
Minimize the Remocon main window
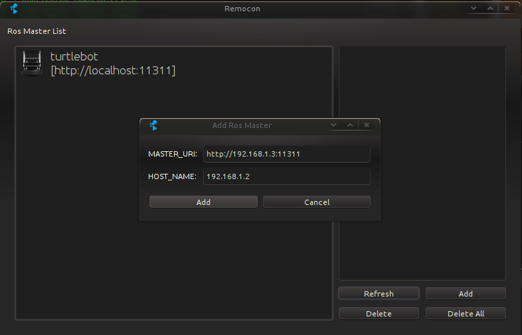coord(474,8)
